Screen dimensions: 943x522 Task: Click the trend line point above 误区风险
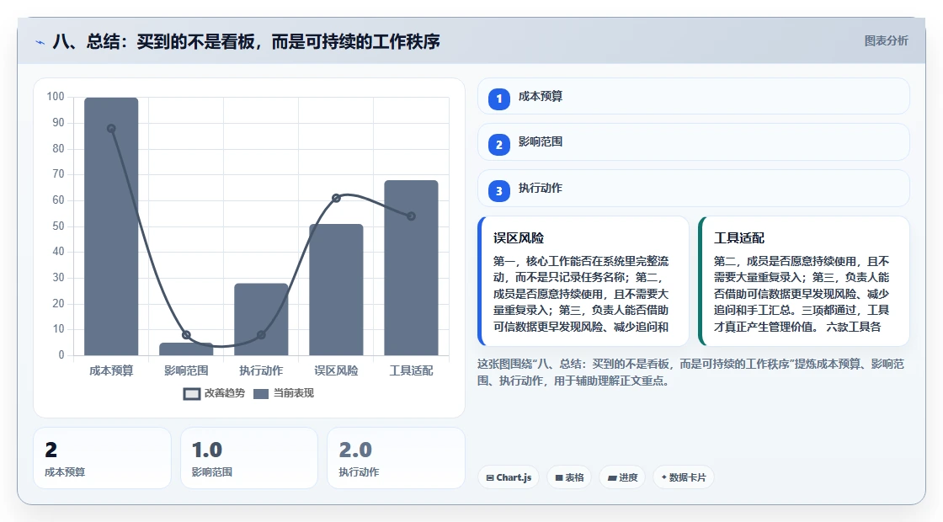(336, 198)
